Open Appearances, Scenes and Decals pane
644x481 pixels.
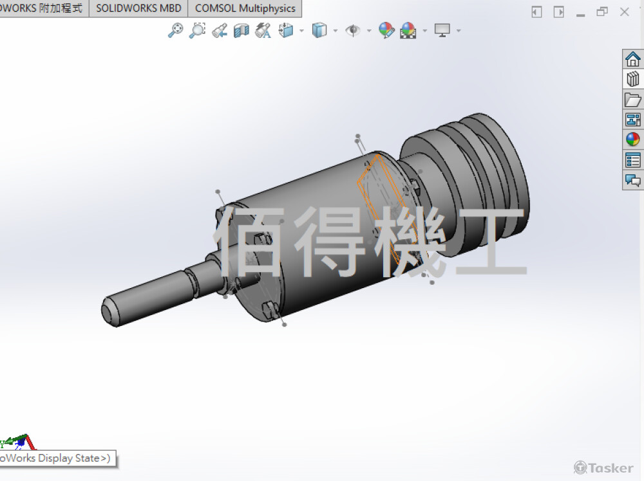point(633,140)
